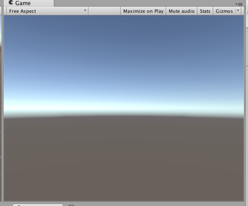
Task: Switch to the Game tab
Action: pos(28,3)
